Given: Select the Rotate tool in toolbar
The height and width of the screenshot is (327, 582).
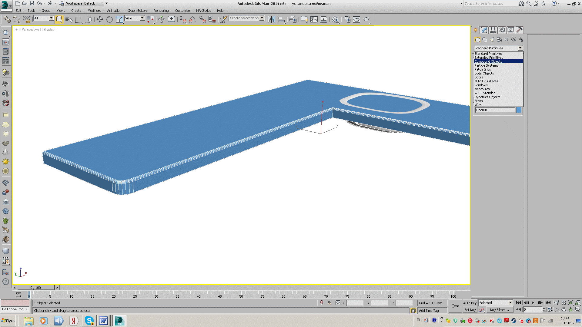Looking at the screenshot, I should point(109,19).
